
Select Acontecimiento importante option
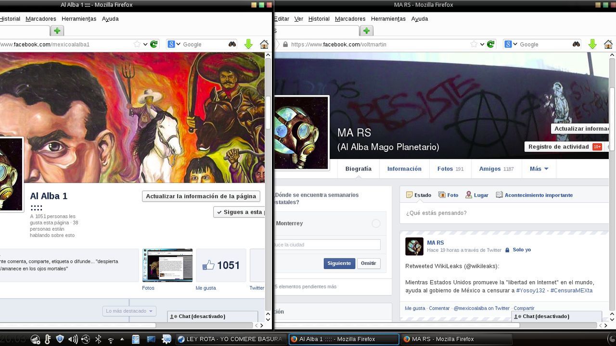pyautogui.click(x=534, y=195)
